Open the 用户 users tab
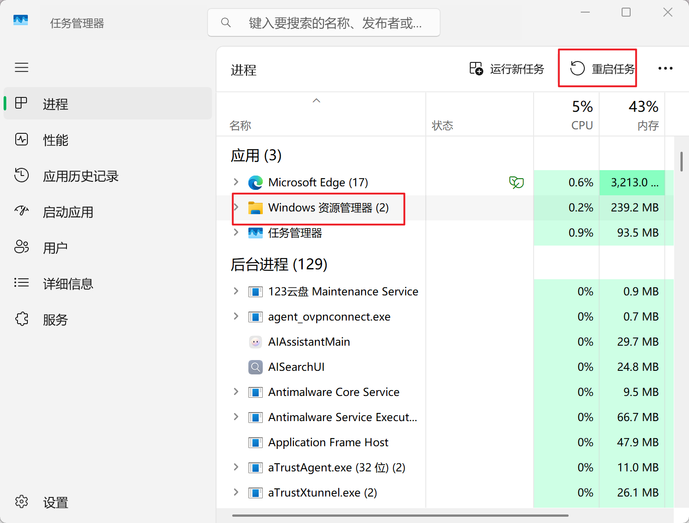This screenshot has height=523, width=689. (x=108, y=247)
